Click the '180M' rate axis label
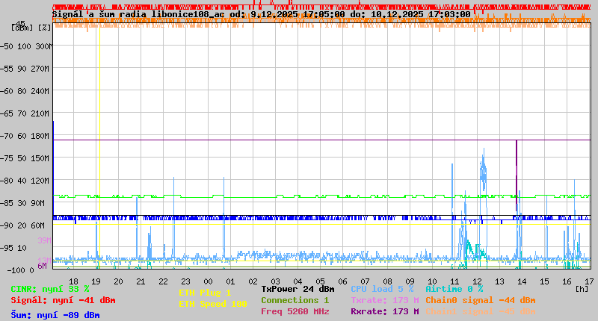This screenshot has width=598, height=321. (x=42, y=136)
